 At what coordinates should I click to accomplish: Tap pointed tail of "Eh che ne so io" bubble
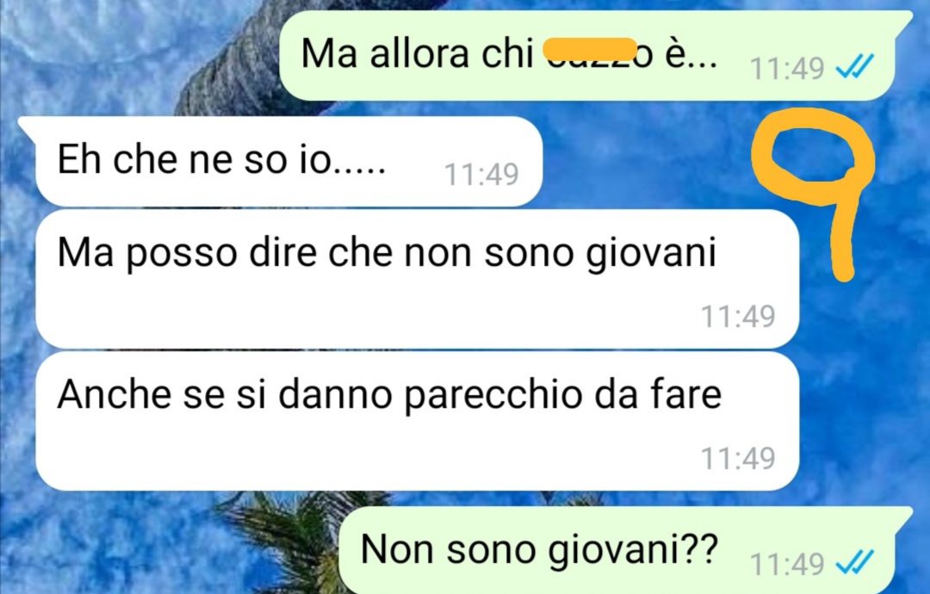pos(26,125)
